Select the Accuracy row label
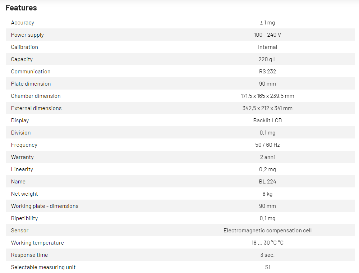 coord(23,23)
